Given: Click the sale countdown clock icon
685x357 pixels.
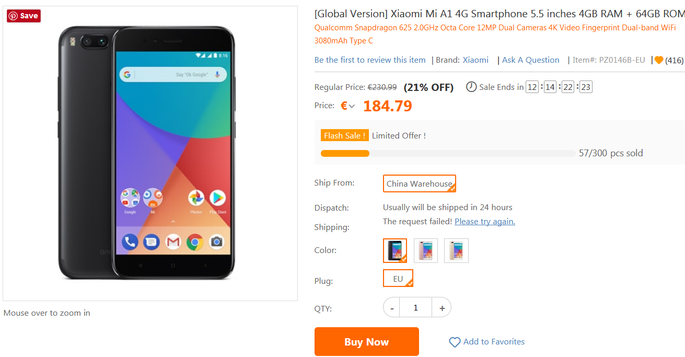Looking at the screenshot, I should [x=471, y=87].
